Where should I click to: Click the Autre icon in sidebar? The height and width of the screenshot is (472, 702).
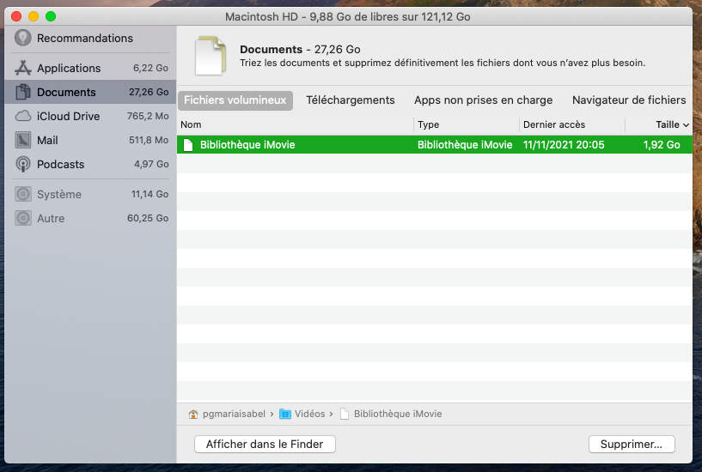tap(23, 219)
